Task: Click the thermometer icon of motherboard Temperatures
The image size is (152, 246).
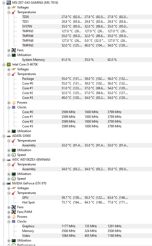Action: [14, 12]
